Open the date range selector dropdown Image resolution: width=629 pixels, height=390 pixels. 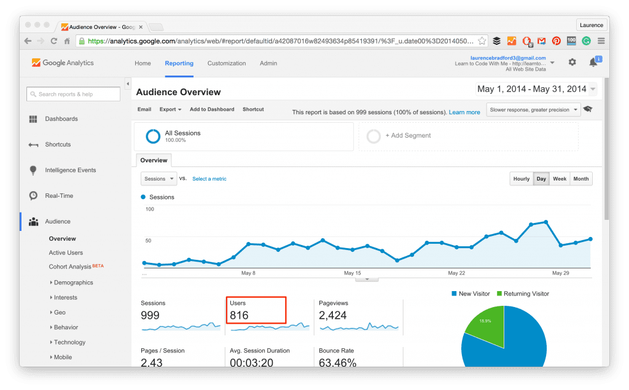[x=537, y=88]
